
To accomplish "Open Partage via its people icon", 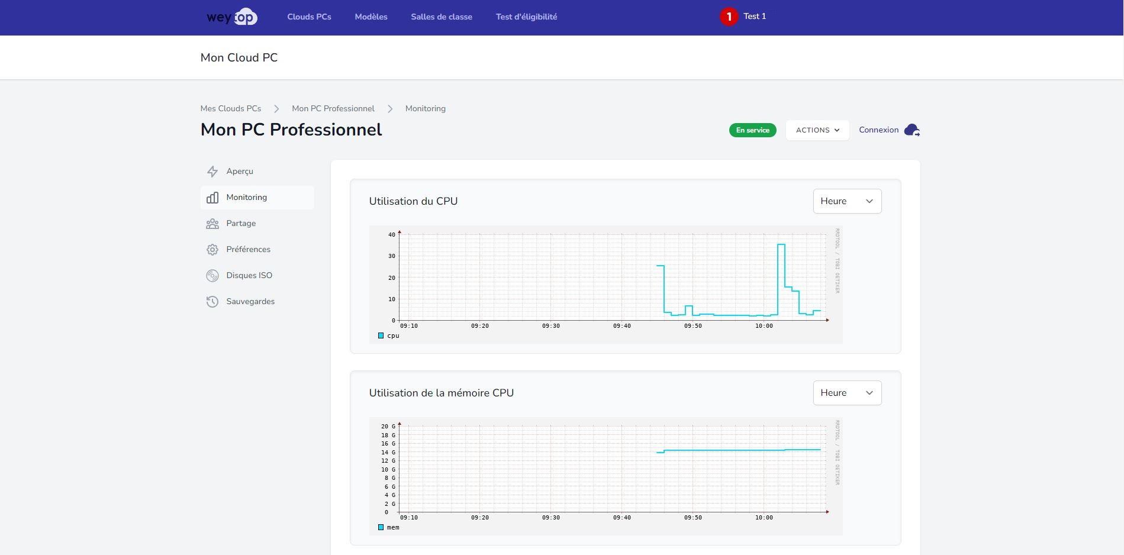I will pos(212,223).
